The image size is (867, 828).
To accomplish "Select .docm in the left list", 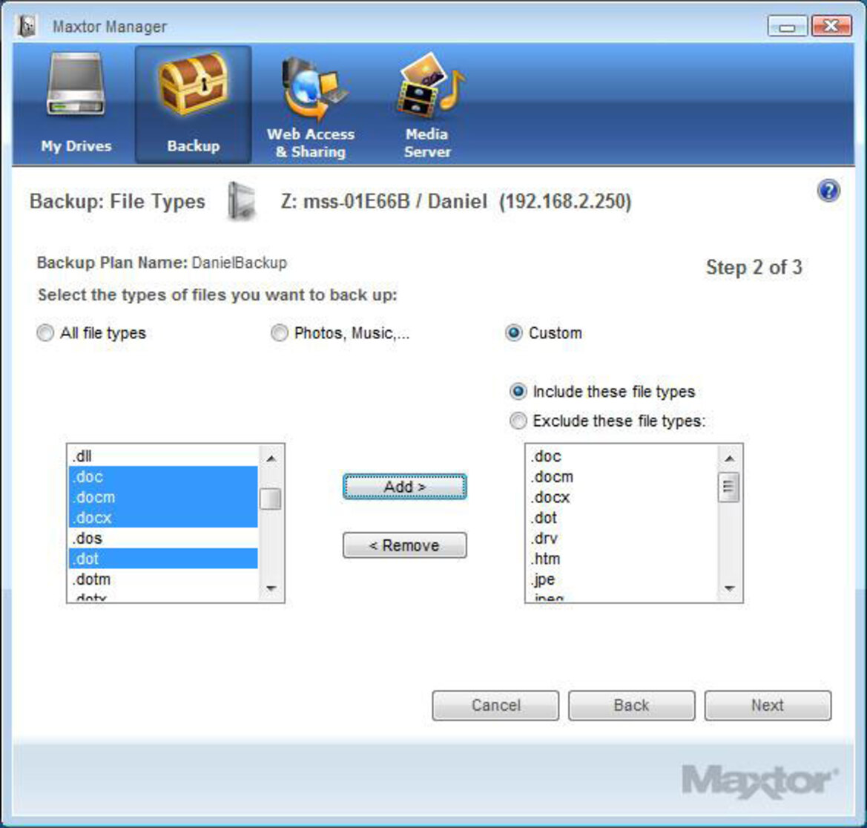I will [x=163, y=497].
